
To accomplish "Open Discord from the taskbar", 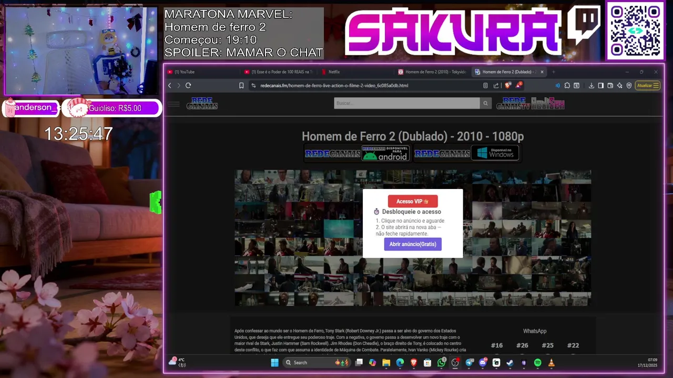I will click(x=483, y=363).
